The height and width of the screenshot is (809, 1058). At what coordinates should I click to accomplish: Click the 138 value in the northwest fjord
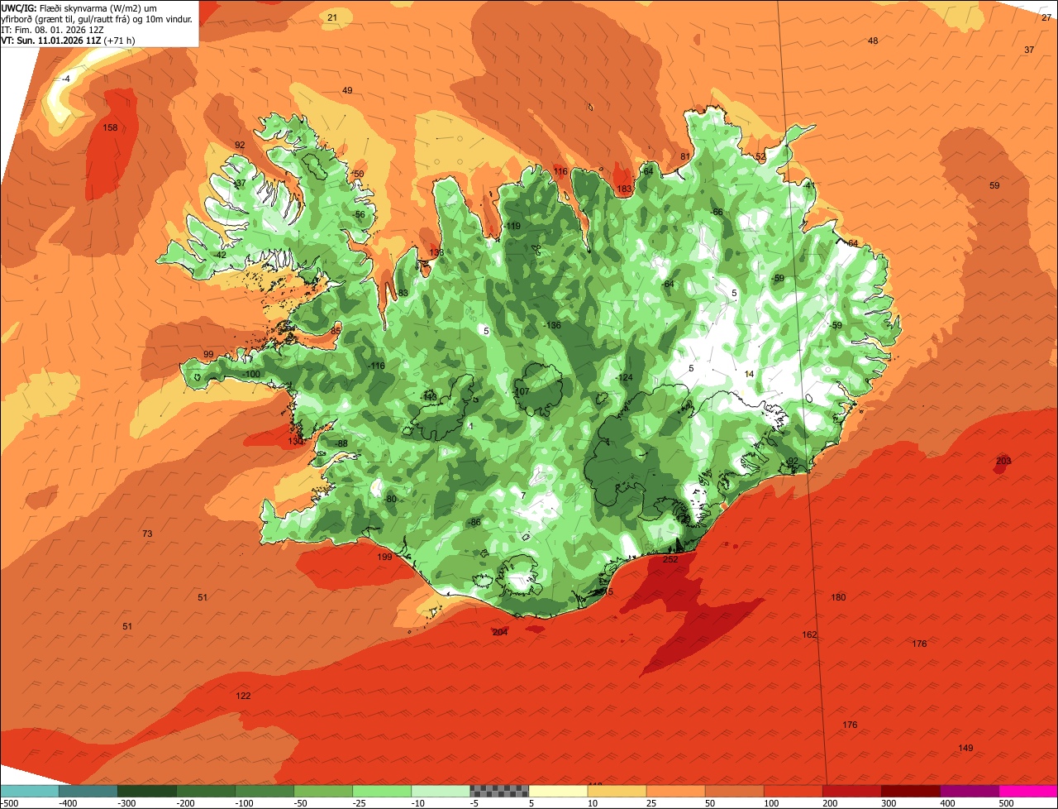click(x=436, y=253)
